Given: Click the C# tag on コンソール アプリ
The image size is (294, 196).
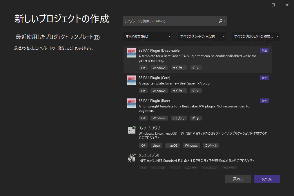Looking at the screenshot, I should (x=143, y=145).
